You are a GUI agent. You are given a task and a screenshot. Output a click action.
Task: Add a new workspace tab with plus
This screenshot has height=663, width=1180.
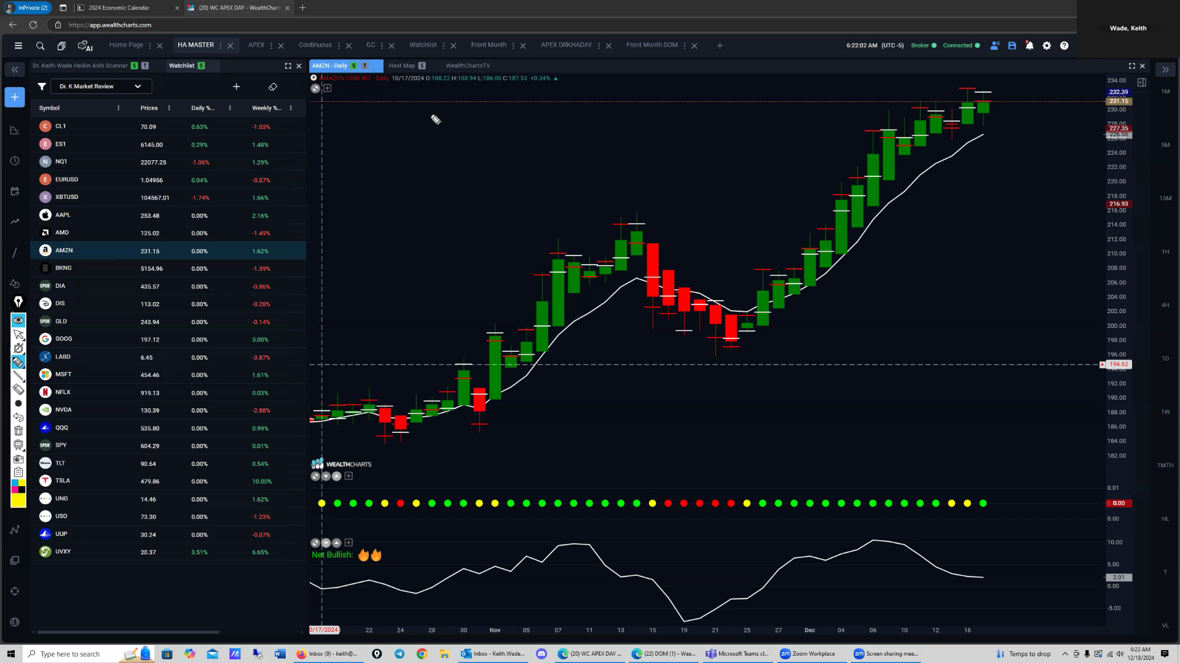(x=720, y=45)
